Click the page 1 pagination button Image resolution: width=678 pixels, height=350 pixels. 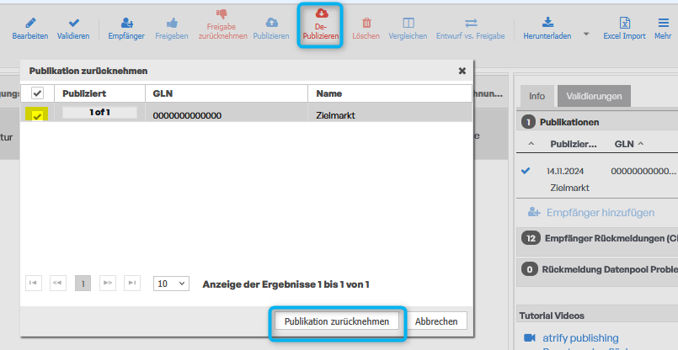[83, 284]
